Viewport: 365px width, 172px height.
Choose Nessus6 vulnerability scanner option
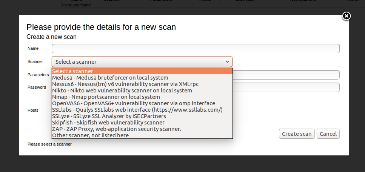(x=142, y=84)
